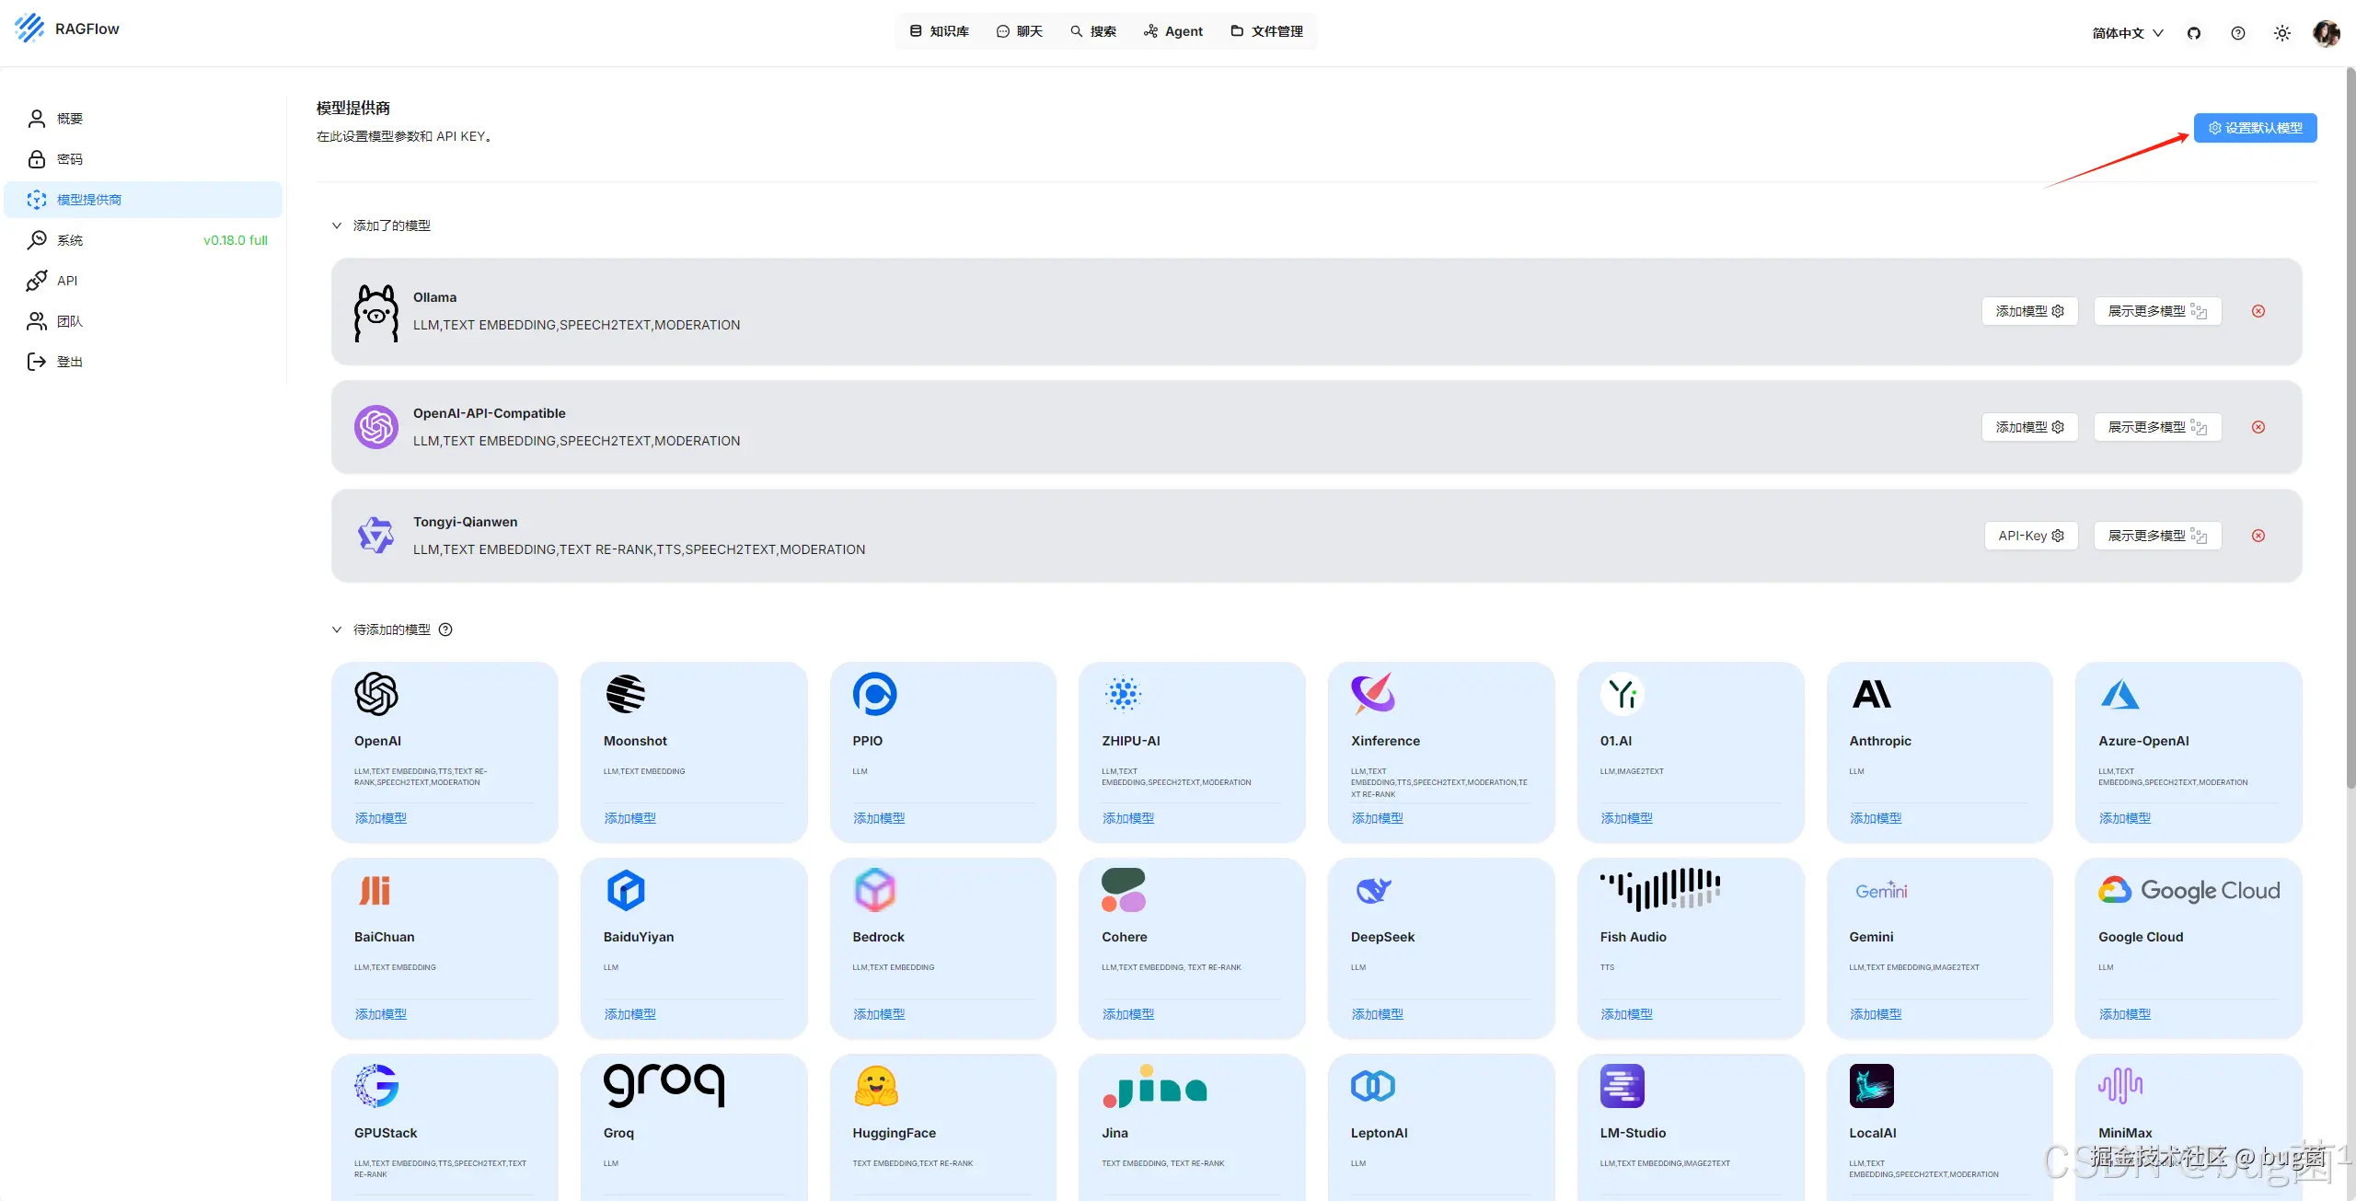Open API-Key settings for Tongyi-Qianwen
Image resolution: width=2356 pixels, height=1201 pixels.
click(2031, 536)
